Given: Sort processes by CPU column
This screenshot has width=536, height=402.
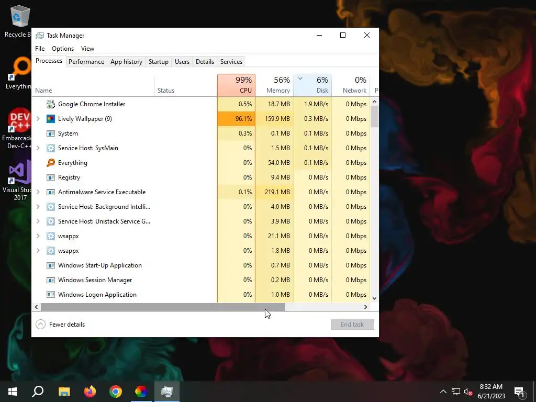Looking at the screenshot, I should 236,85.
